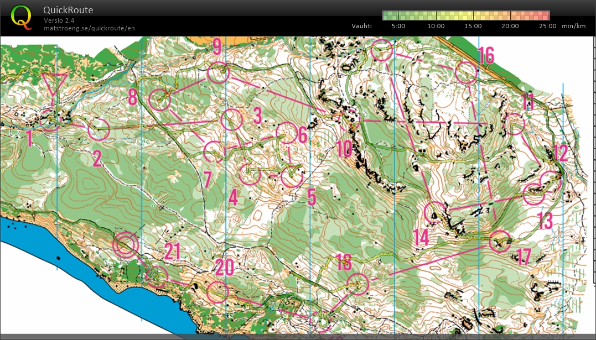Select control circle 2 on the route

tap(99, 129)
